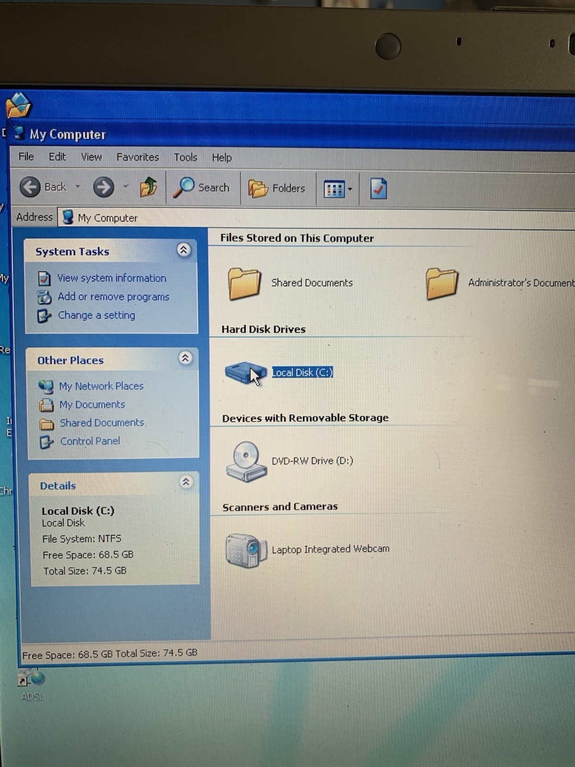Click the Shared Documents label in main pane
Image resolution: width=575 pixels, height=767 pixels.
tap(312, 283)
